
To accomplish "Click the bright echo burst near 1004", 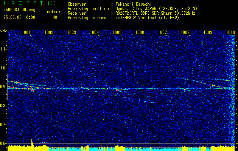I will point(87,88).
